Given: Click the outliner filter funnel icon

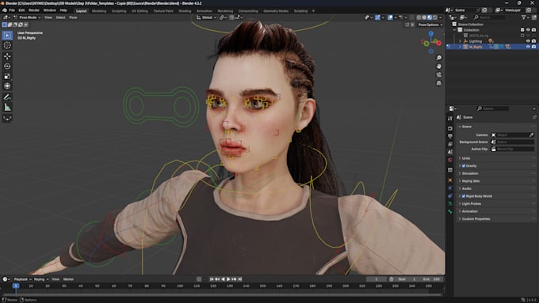Looking at the screenshot, I should (x=523, y=17).
